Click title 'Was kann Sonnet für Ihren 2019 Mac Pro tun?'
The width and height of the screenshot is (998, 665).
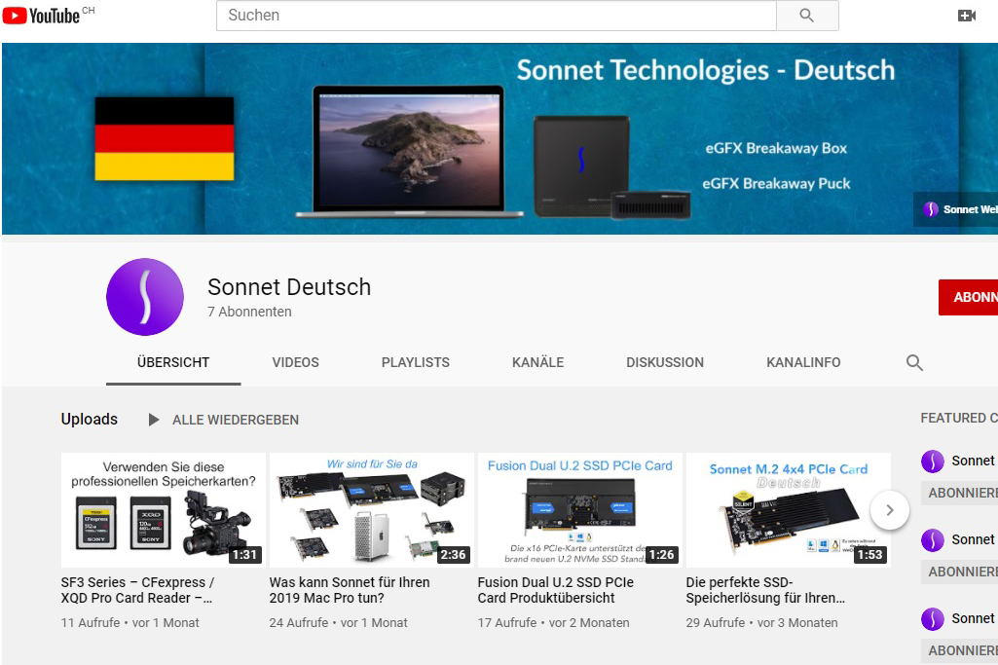[x=350, y=590]
